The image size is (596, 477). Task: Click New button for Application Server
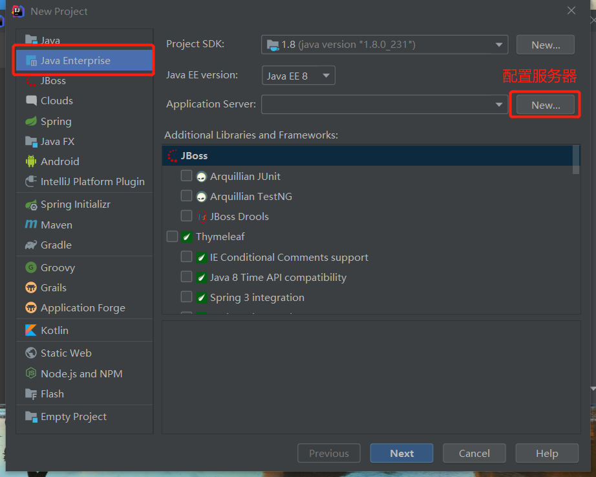coord(545,105)
